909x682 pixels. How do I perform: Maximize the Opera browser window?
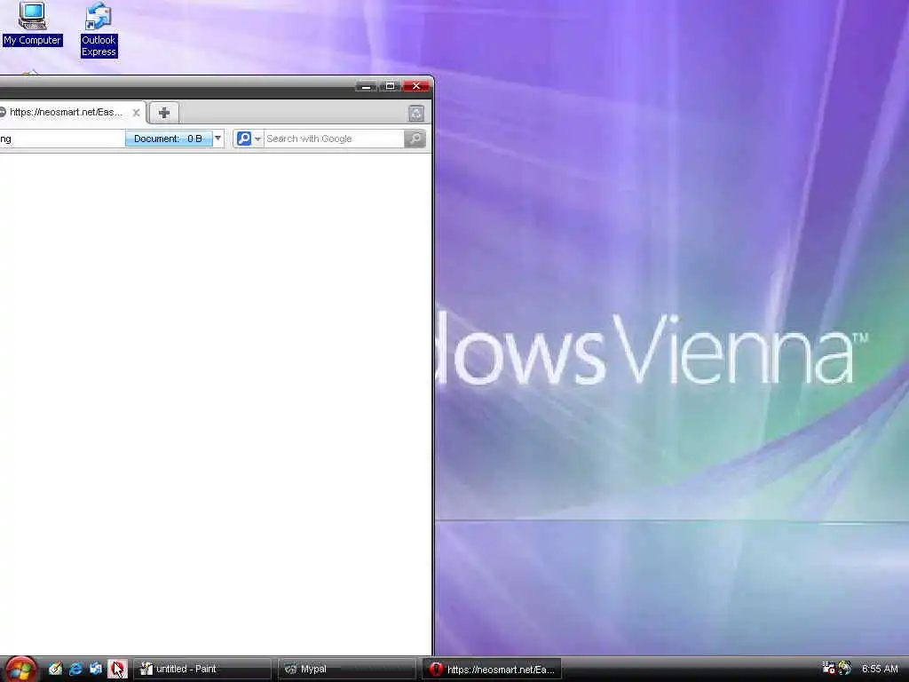(391, 86)
